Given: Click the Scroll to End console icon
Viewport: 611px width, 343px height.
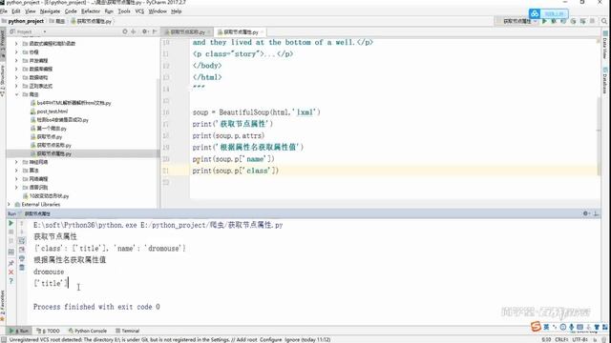Looking at the screenshot, I should (x=22, y=250).
